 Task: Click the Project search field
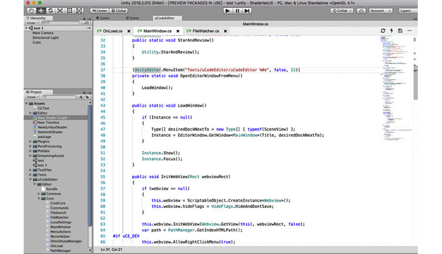[x=59, y=97]
